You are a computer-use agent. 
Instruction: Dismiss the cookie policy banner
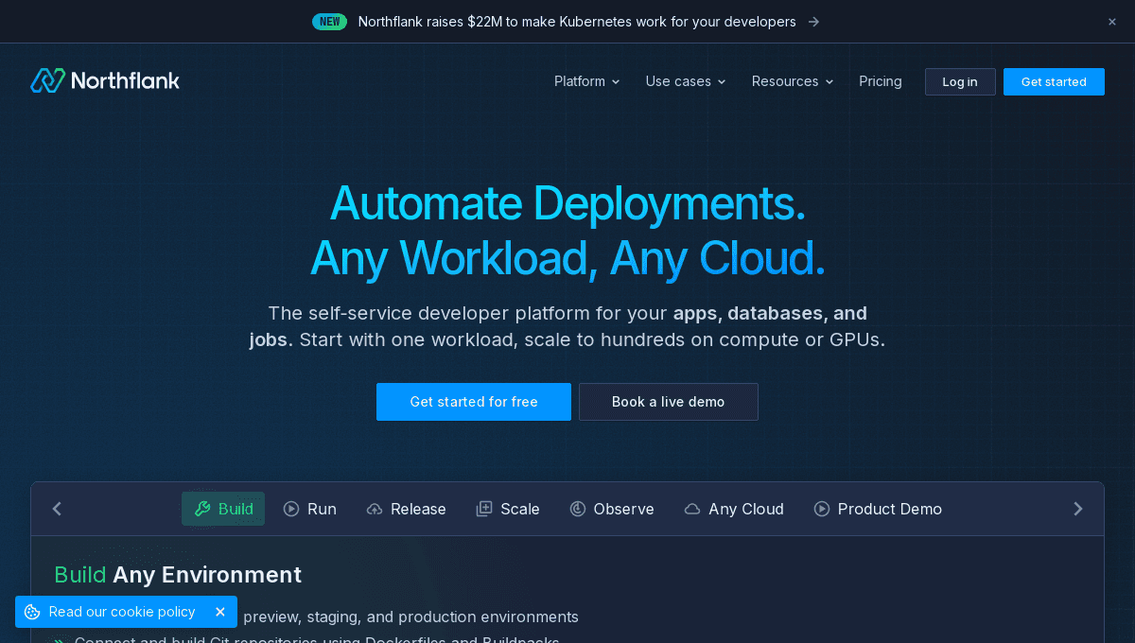click(x=219, y=612)
